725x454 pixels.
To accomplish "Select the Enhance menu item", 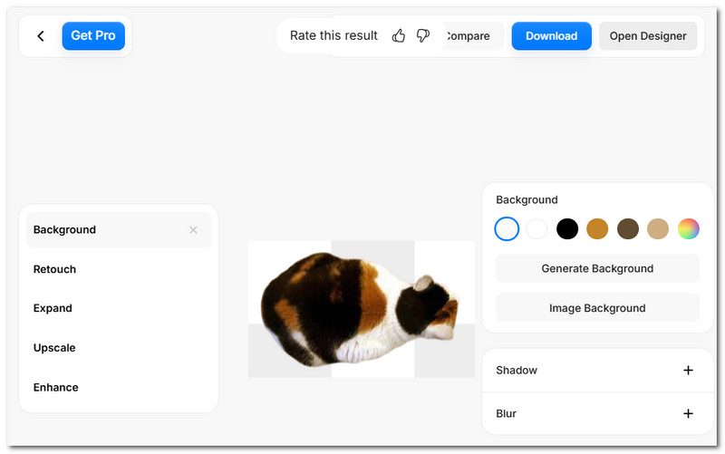I will (x=56, y=388).
